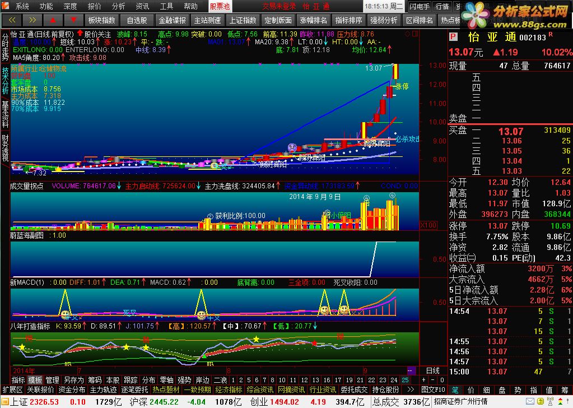Open the 报价 menu

point(94,6)
